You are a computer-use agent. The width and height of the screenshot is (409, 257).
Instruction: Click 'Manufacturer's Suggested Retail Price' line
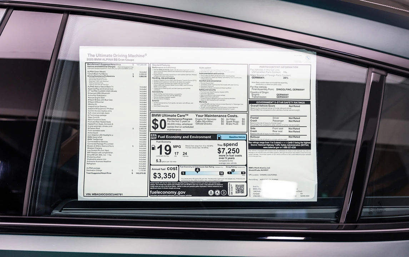pyautogui.click(x=116, y=64)
